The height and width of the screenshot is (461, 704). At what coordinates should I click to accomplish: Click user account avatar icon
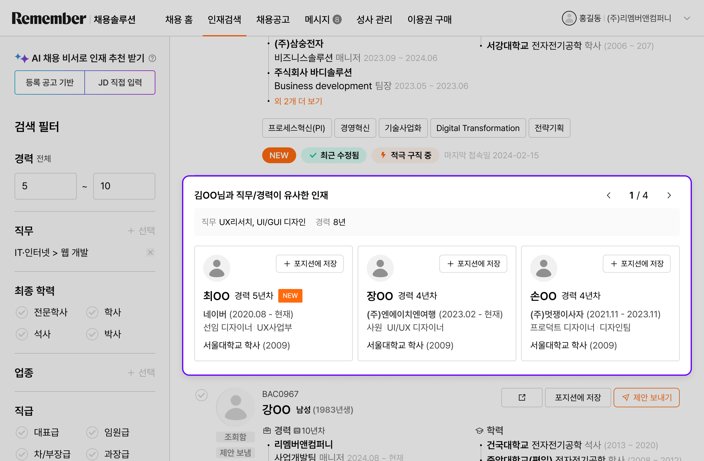click(569, 19)
